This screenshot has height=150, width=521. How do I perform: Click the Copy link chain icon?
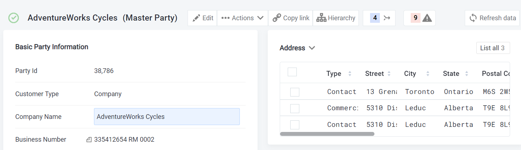pos(277,18)
